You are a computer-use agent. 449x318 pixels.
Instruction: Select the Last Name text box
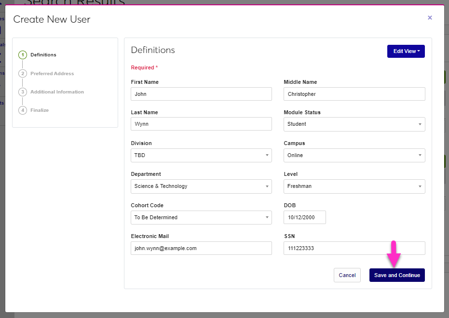(201, 124)
